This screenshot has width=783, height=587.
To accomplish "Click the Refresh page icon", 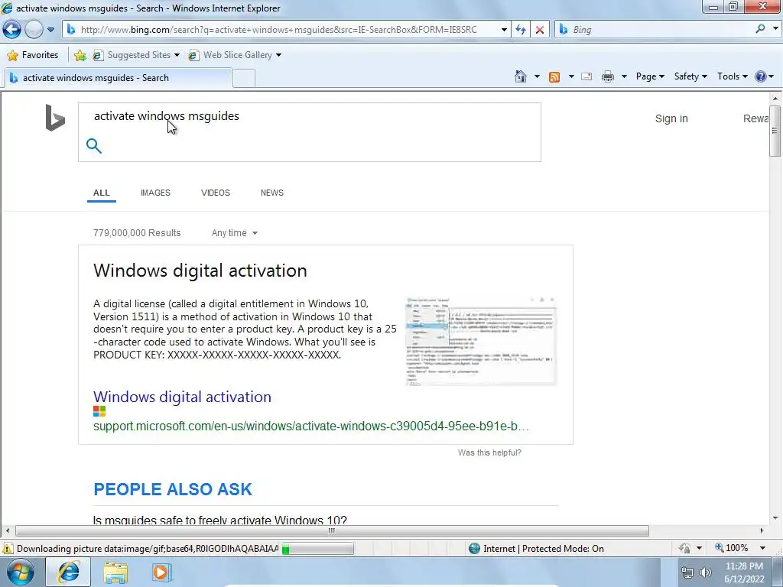I will (521, 30).
